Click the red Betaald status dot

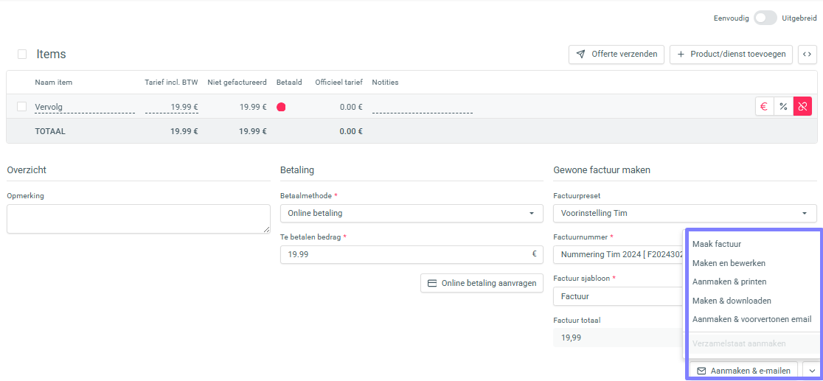pos(281,107)
